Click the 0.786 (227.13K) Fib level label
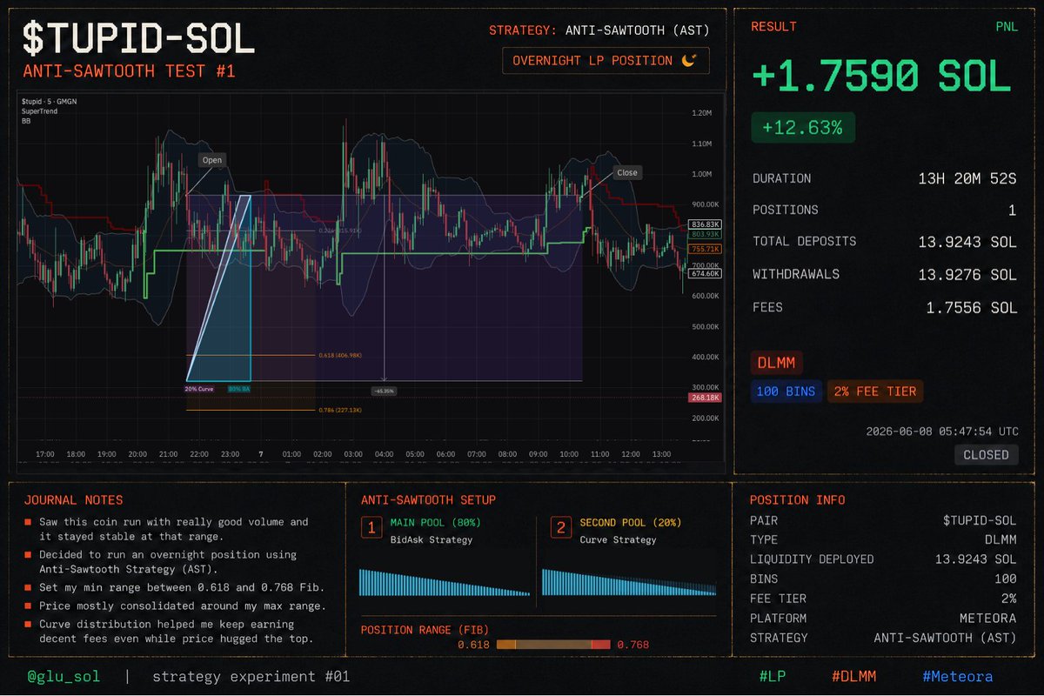 point(339,411)
